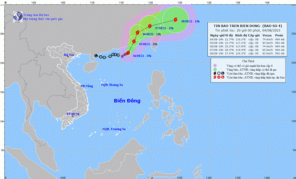Click the purple circle legend swatch

pos(215,65)
